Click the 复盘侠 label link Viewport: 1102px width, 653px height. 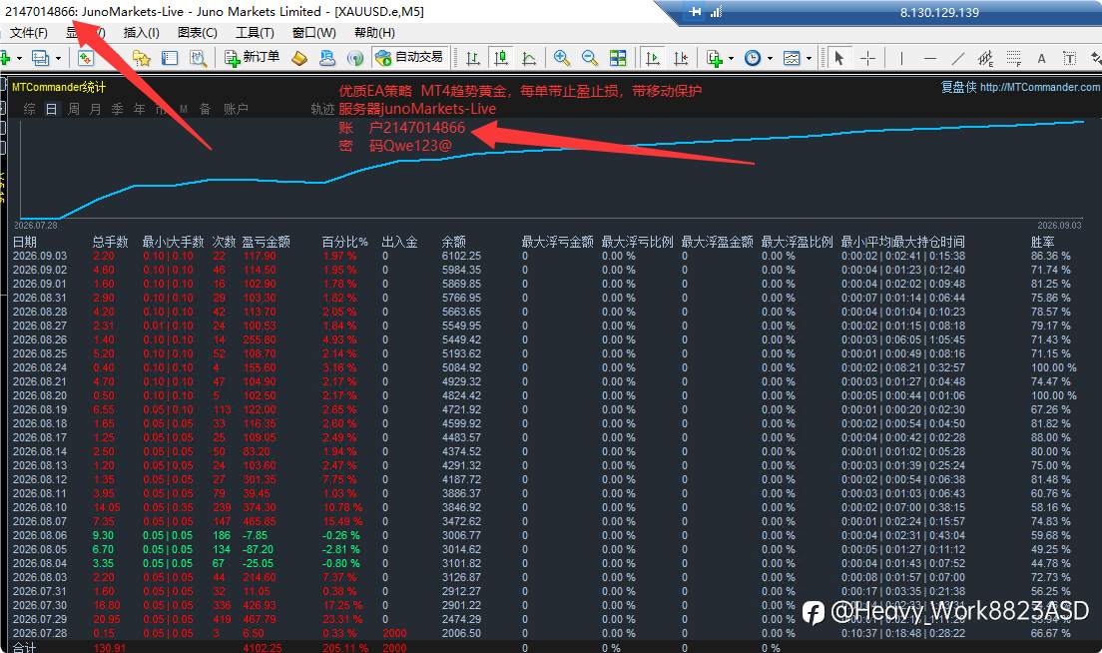point(958,87)
